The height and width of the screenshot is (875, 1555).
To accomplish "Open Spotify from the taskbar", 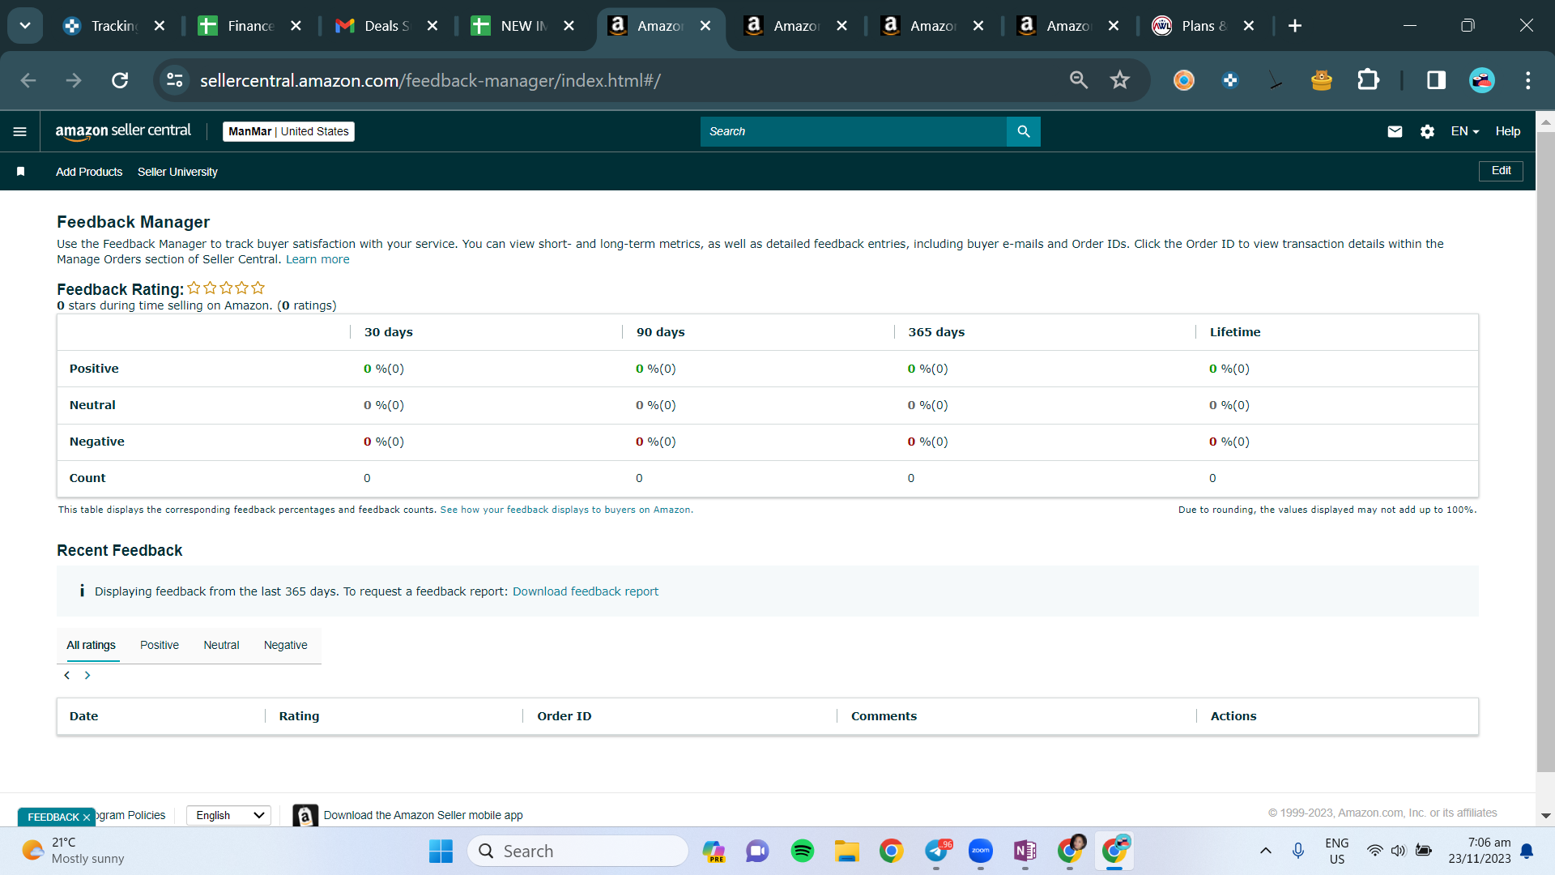I will tap(803, 851).
